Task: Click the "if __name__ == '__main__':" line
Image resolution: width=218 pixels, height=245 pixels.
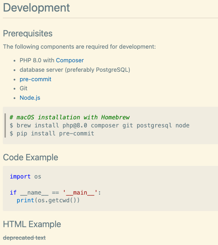Action: tap(55, 192)
